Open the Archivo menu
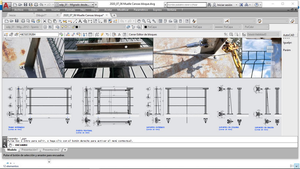Viewport: 300px width, 169px height. [x=19, y=10]
